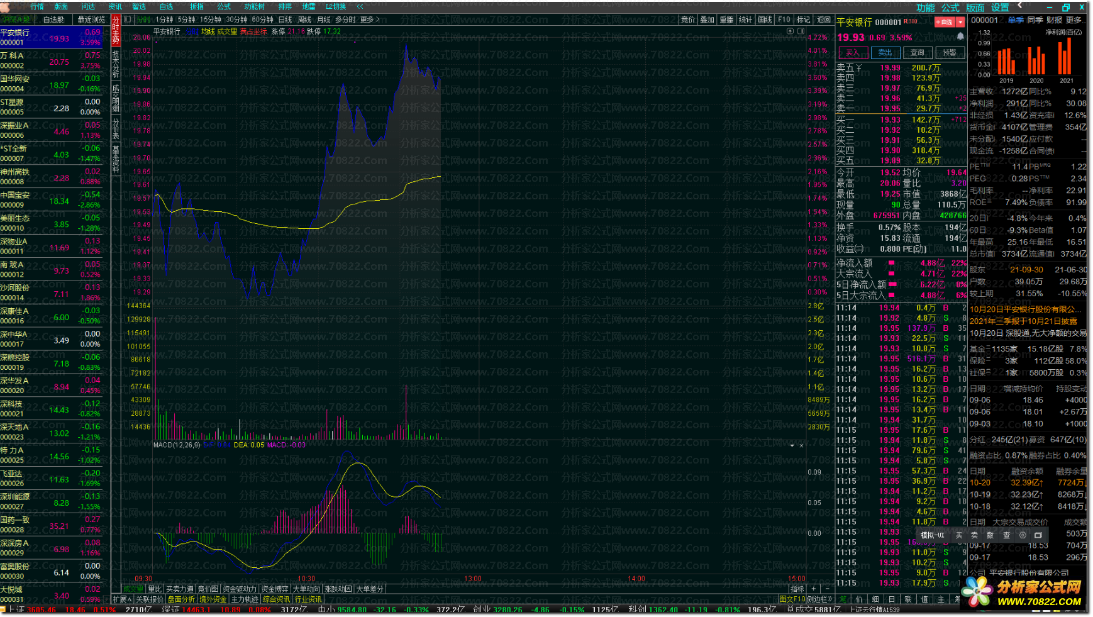Expand the 更多 periods menu
The image size is (1093, 617).
point(370,19)
